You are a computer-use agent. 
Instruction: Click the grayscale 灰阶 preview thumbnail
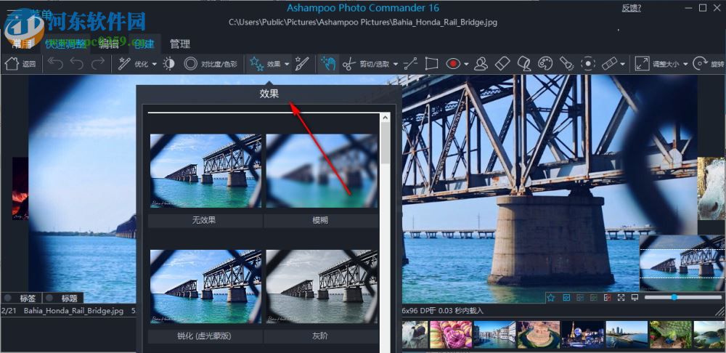(x=322, y=286)
